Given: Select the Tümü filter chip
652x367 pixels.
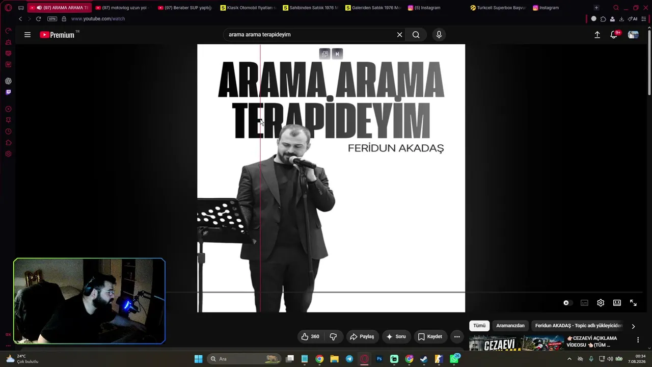Looking at the screenshot, I should click(479, 326).
